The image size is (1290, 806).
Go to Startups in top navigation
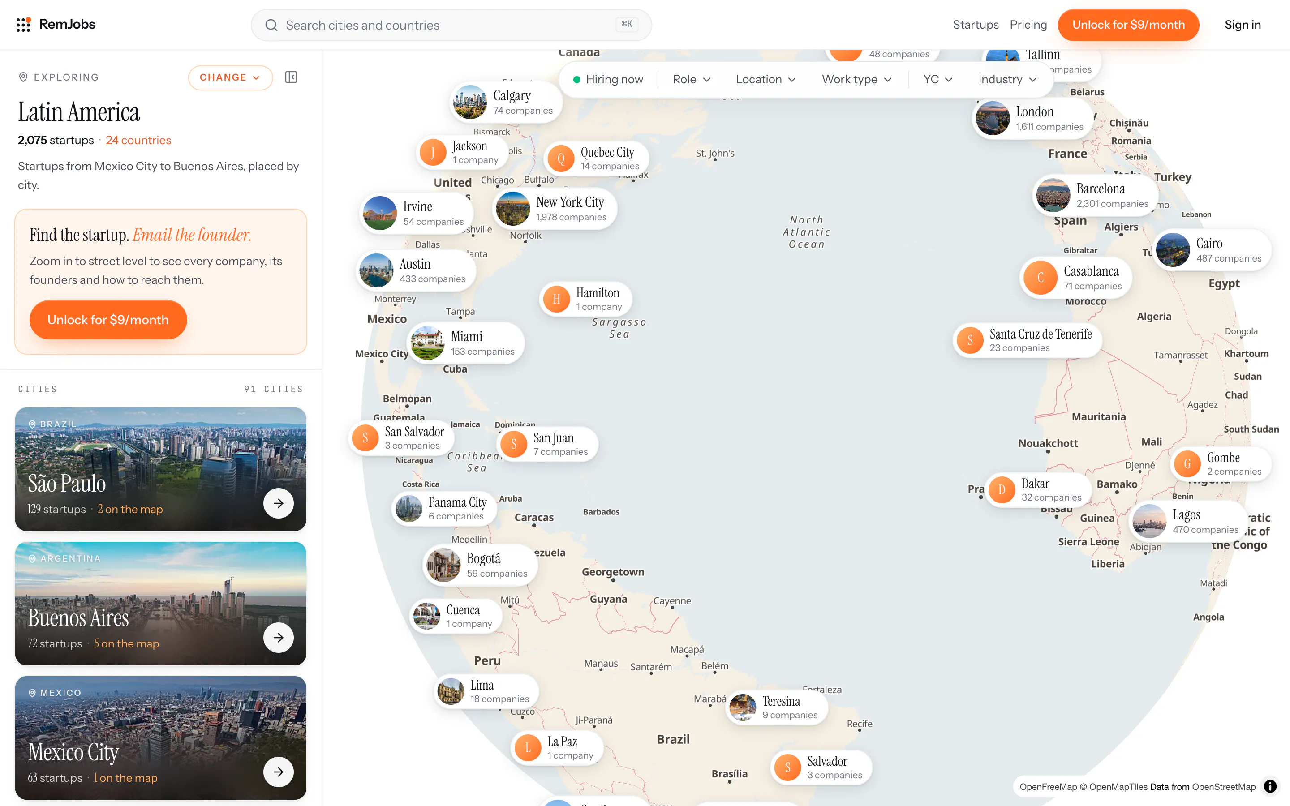976,25
